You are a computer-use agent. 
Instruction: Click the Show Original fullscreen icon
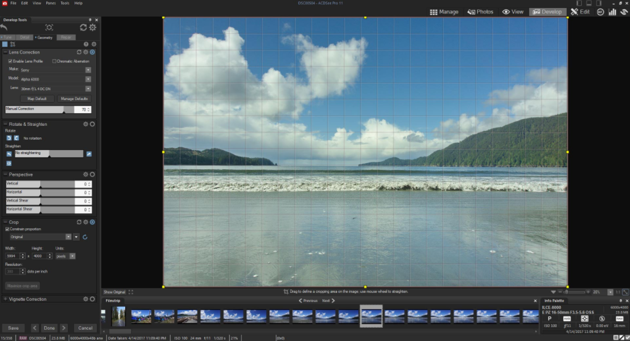[x=131, y=292]
